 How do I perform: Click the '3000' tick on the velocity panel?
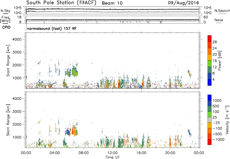point(17,111)
